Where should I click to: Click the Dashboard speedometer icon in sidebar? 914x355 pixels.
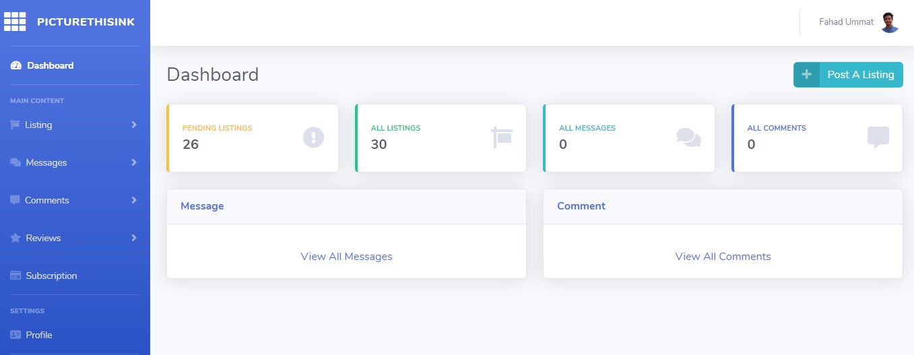click(x=17, y=66)
